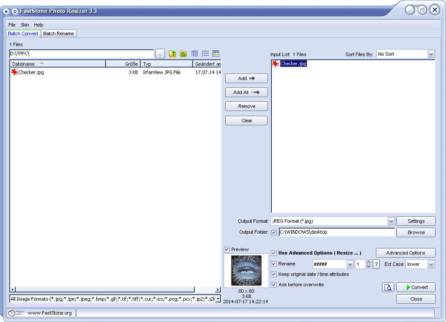The height and width of the screenshot is (322, 446).
Task: Click the source path field D:\TPFC\
Action: click(81, 54)
